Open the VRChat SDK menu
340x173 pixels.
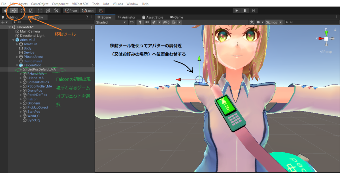pos(80,4)
